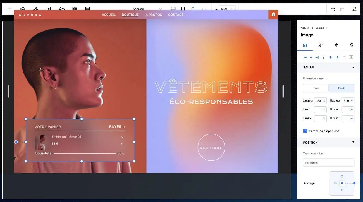Screen dimensions: 363x202
Task: Click Accueil breadcrumb in Inspector
Action: click(305, 28)
